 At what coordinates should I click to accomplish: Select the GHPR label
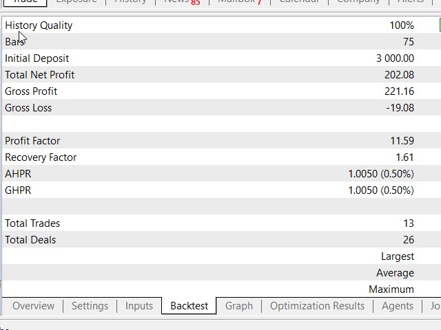tap(18, 190)
